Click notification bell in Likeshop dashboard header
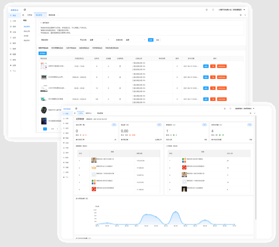 (x=225, y=108)
